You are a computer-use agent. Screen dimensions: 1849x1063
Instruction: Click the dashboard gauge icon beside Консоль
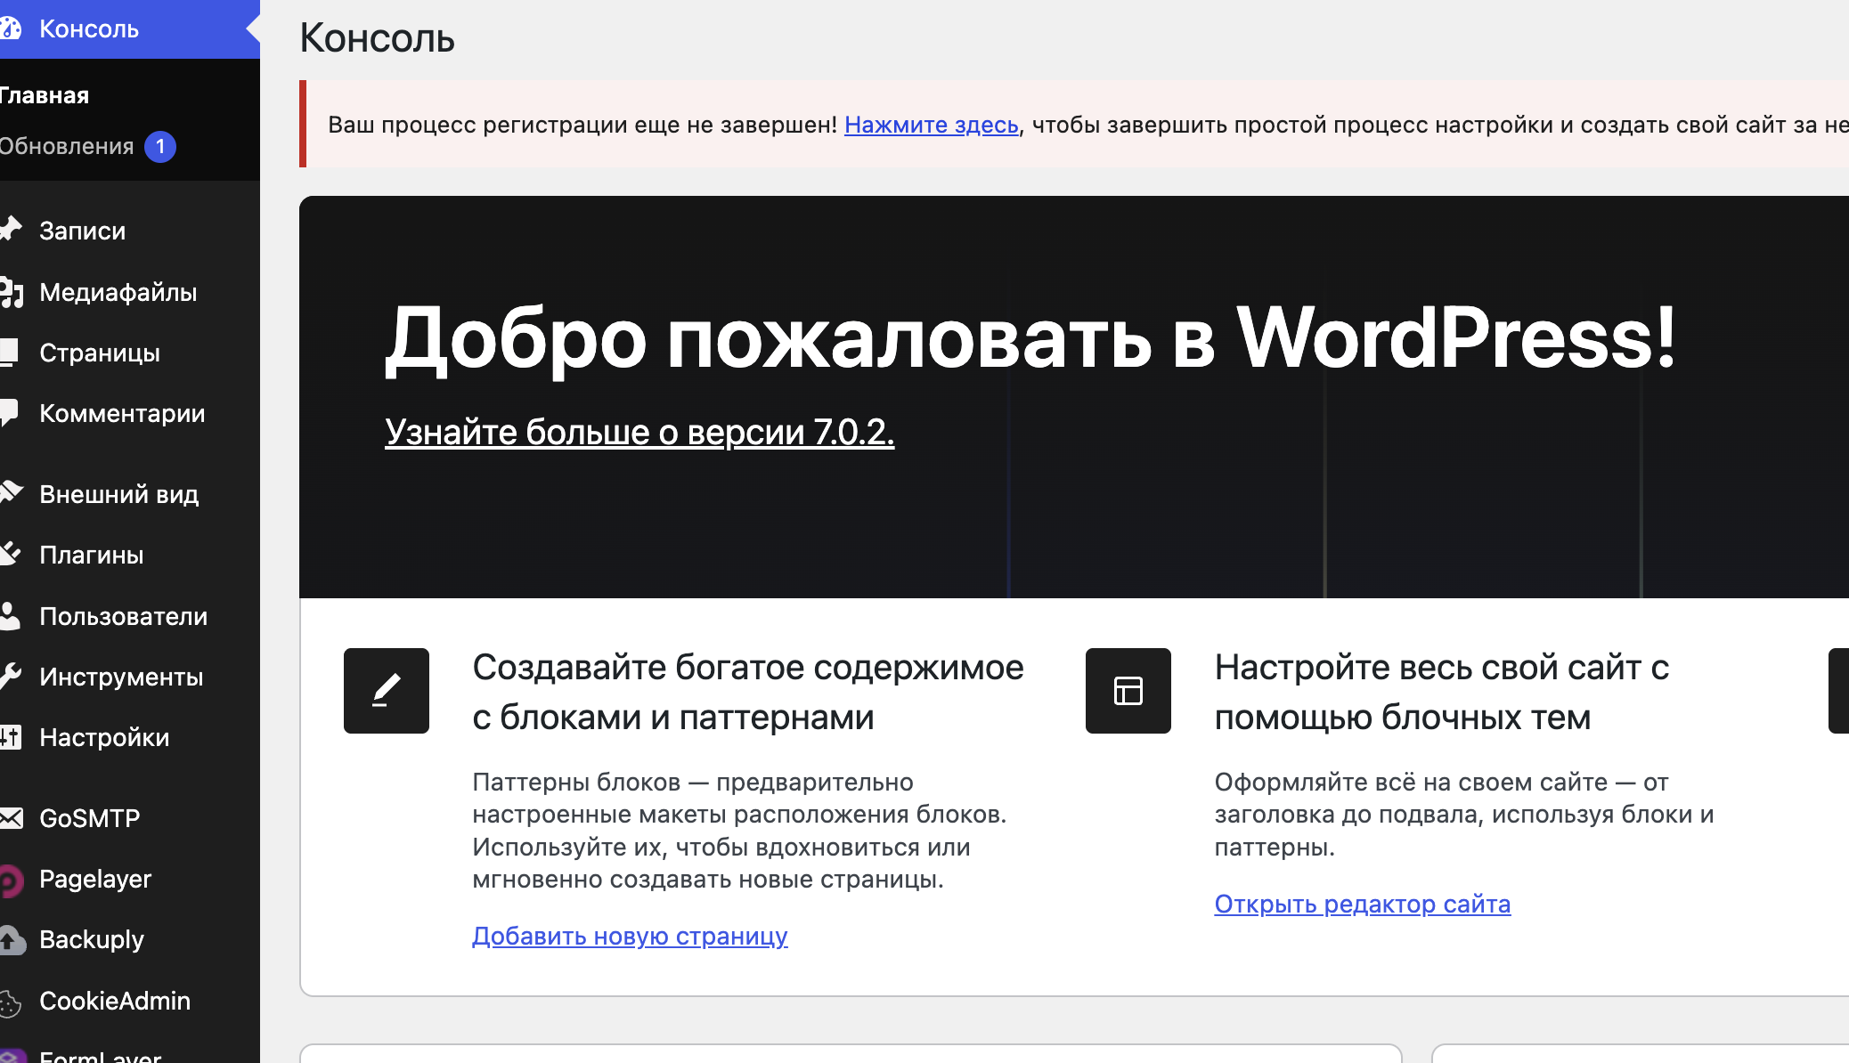(10, 28)
